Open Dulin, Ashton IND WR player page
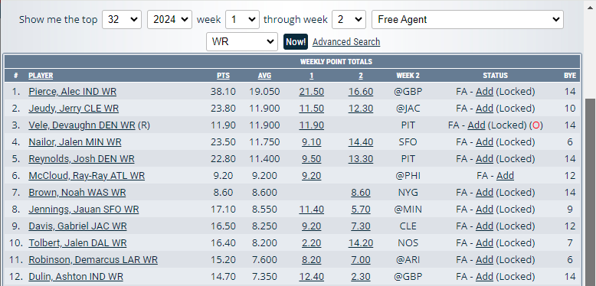Image resolution: width=596 pixels, height=286 pixels. point(76,277)
